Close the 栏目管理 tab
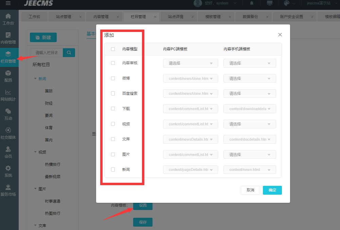 [x=155, y=17]
